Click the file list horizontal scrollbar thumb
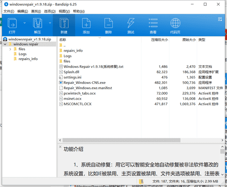 pyautogui.click(x=122, y=140)
